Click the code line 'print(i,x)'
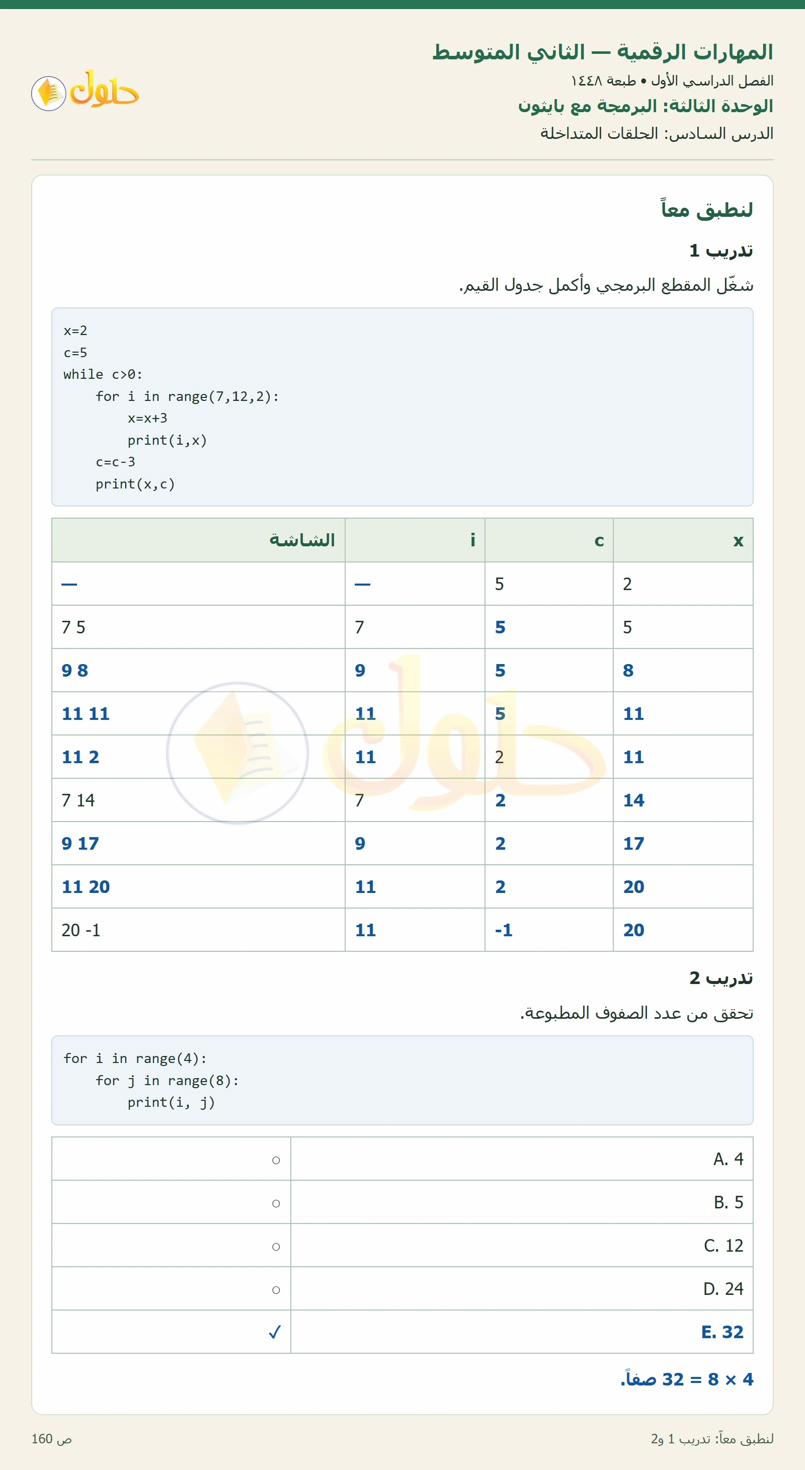Screen dimensions: 805x1470 [x=167, y=441]
